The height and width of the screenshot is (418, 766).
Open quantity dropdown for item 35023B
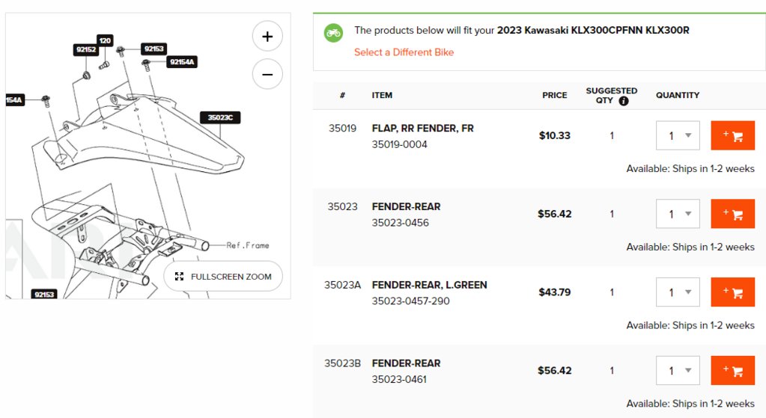[x=678, y=371]
